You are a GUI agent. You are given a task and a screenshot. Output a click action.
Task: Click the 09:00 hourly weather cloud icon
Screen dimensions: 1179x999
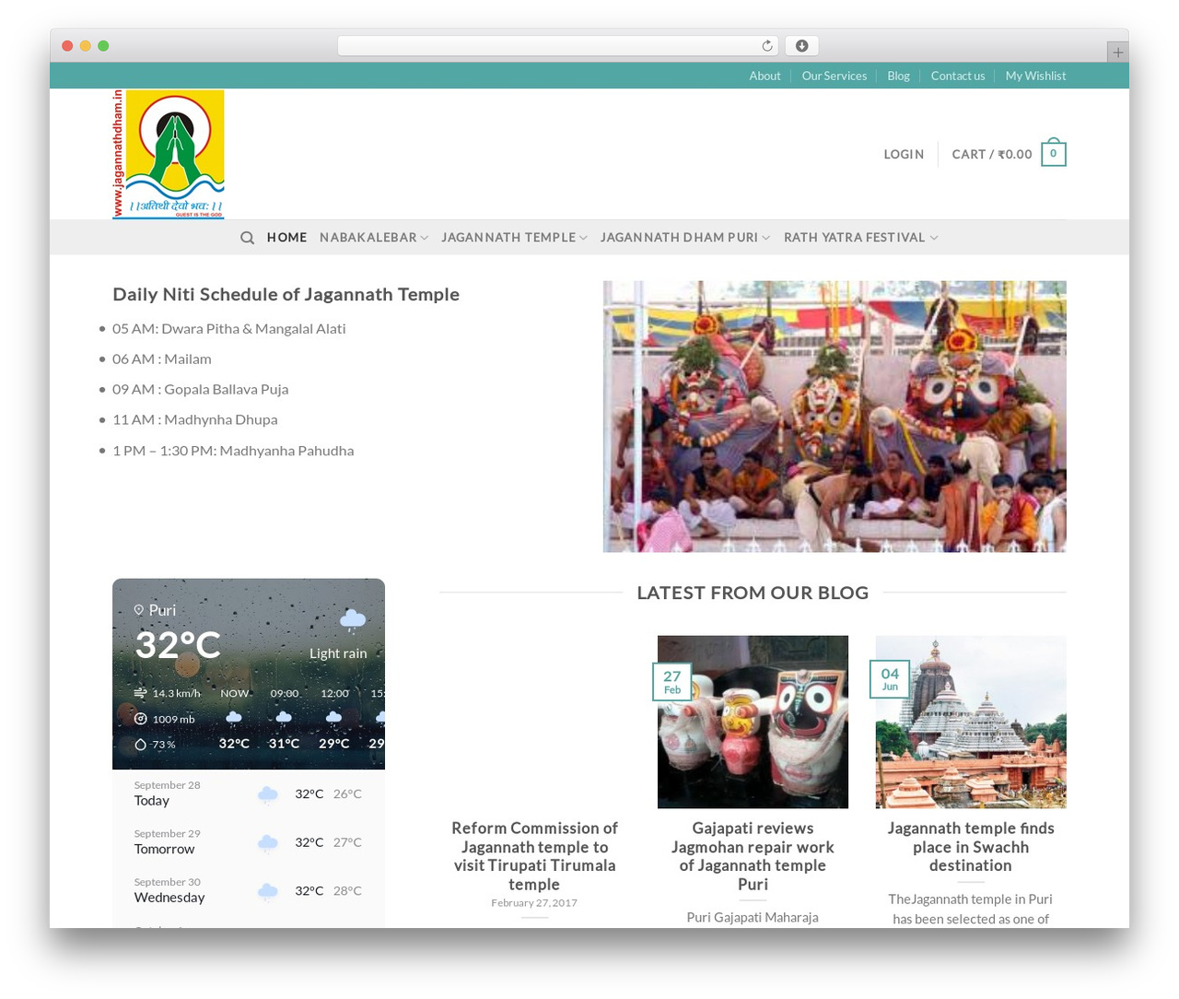[284, 718]
